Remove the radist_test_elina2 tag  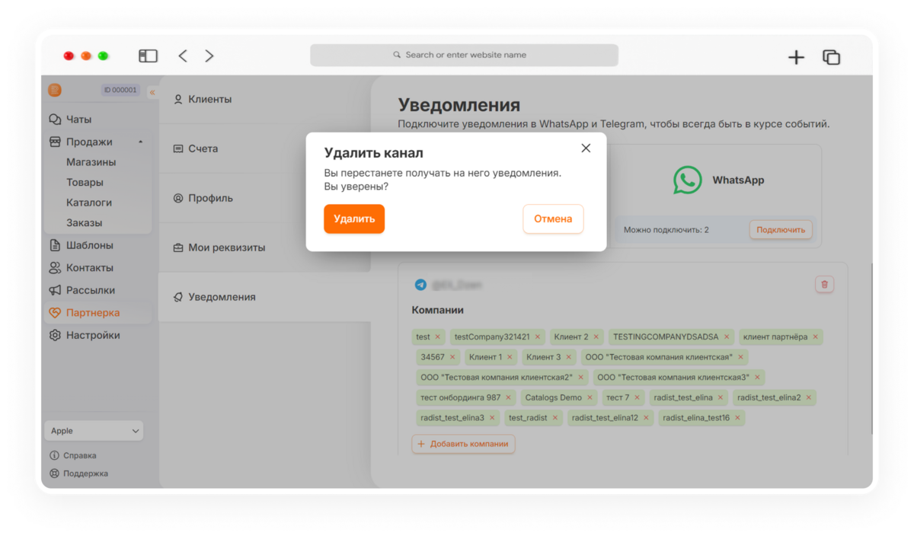click(808, 397)
